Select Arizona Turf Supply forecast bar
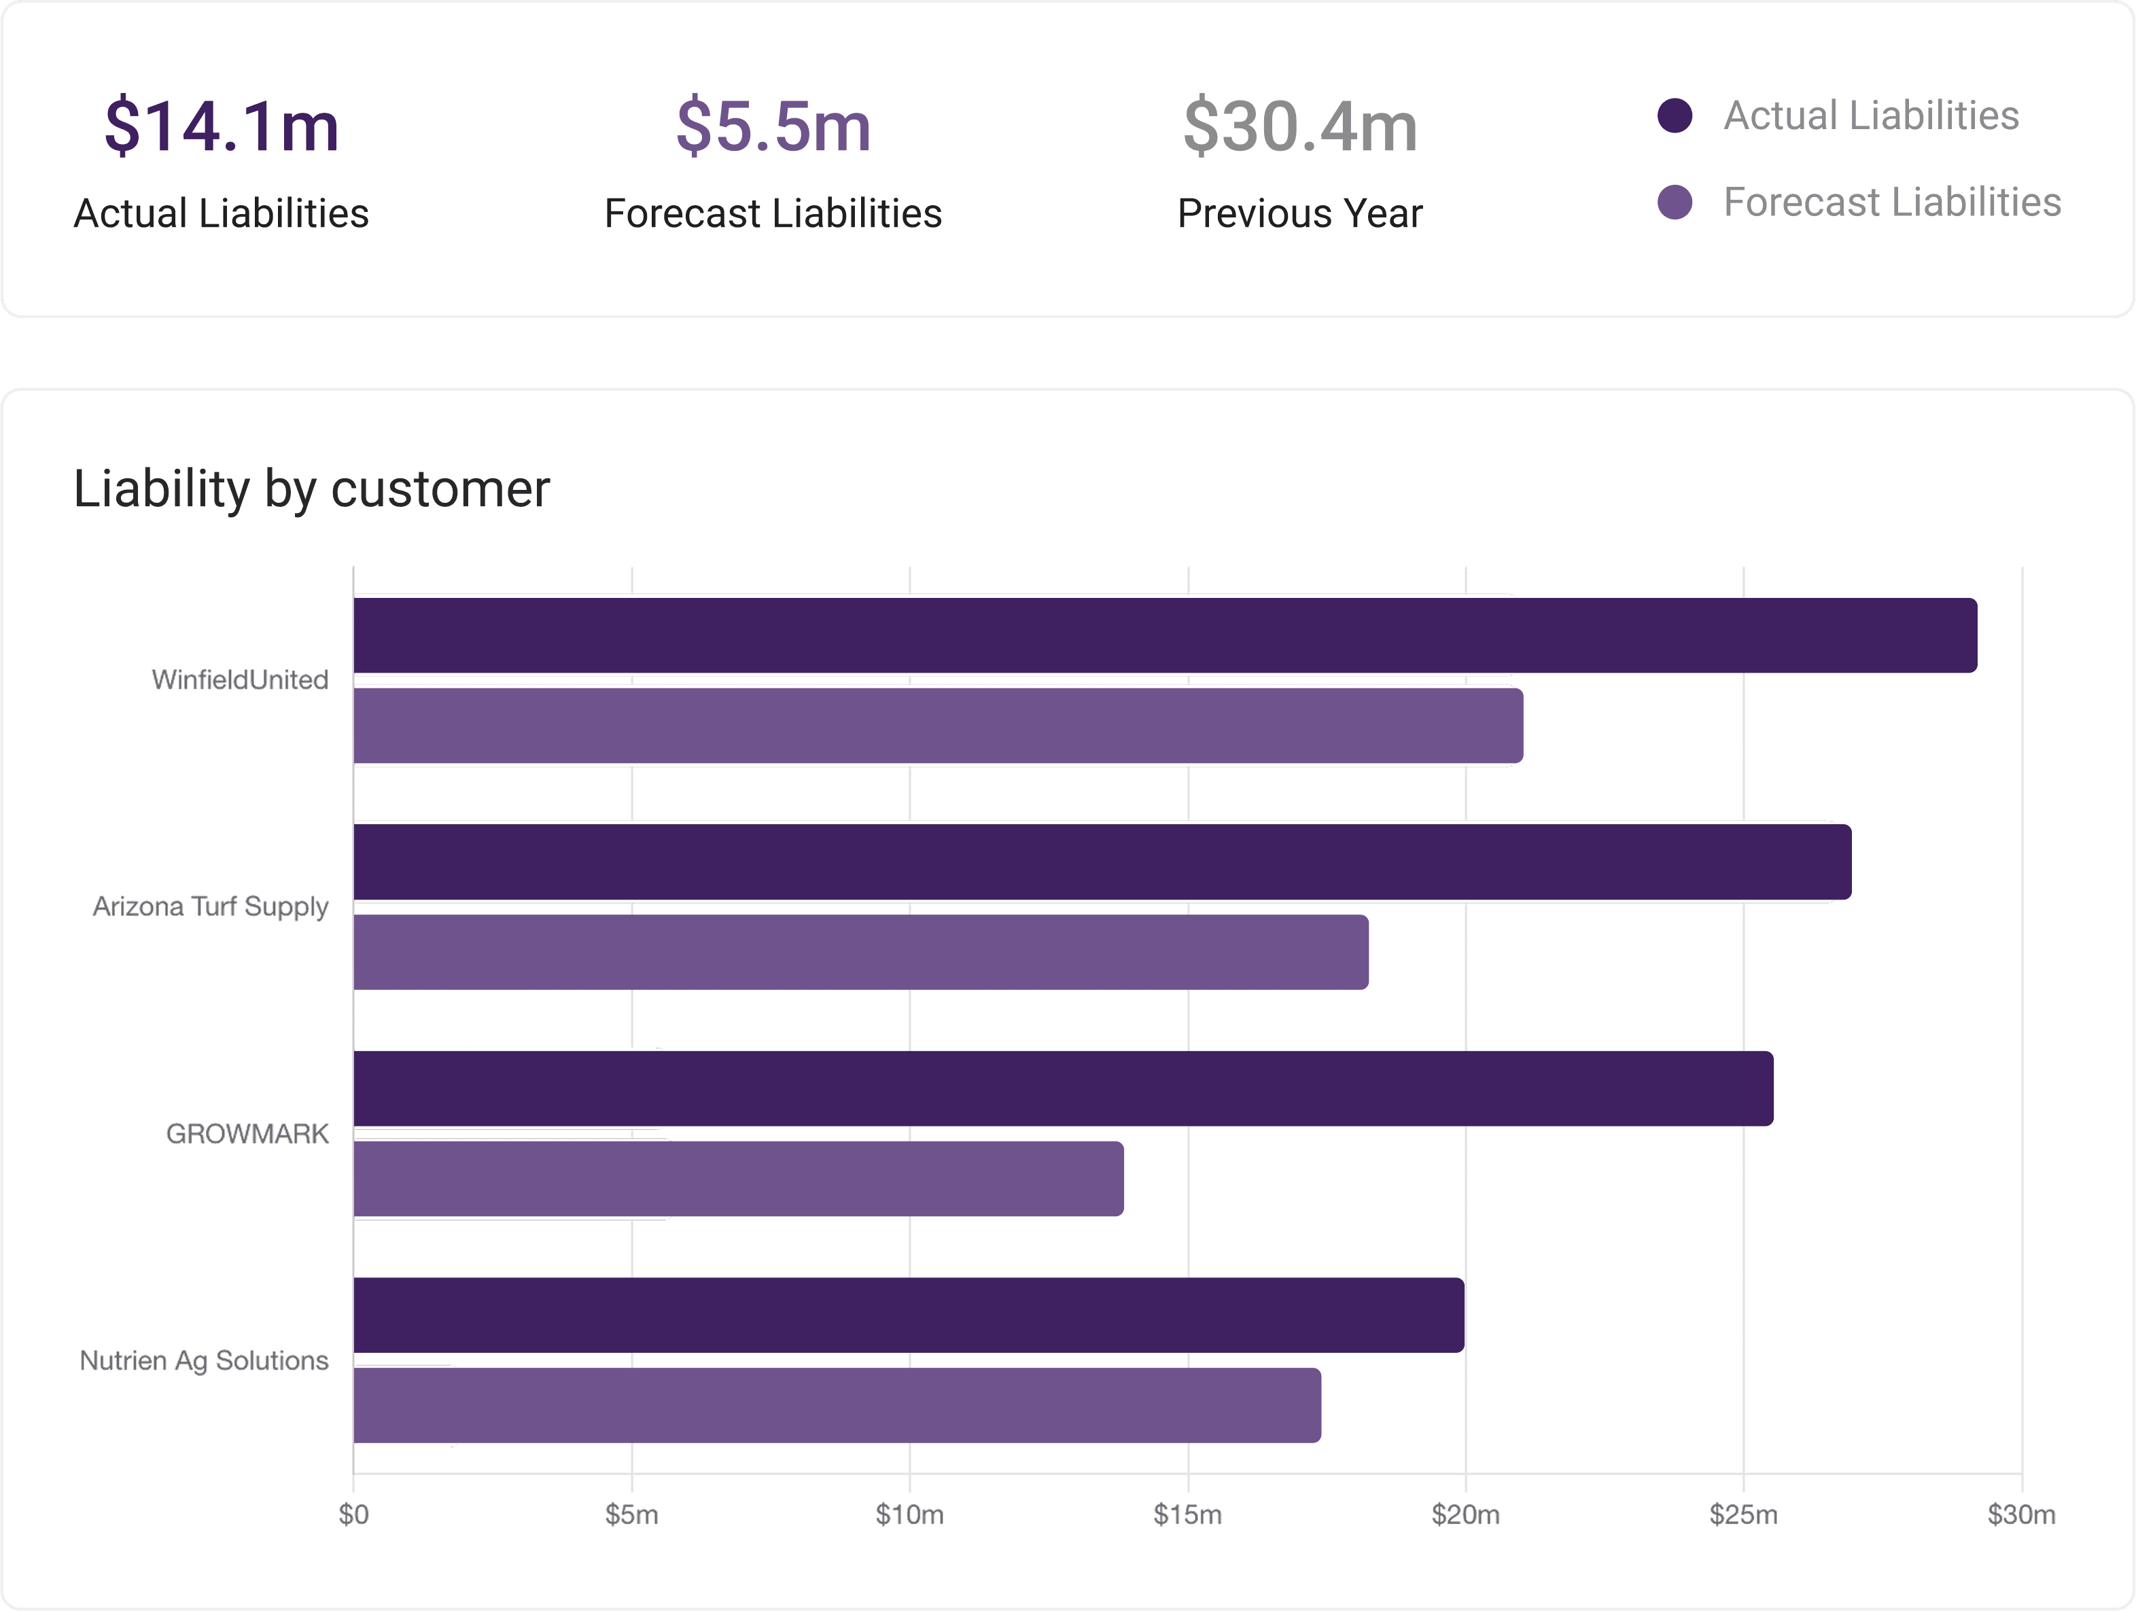The height and width of the screenshot is (1611, 2136). pyautogui.click(x=860, y=953)
